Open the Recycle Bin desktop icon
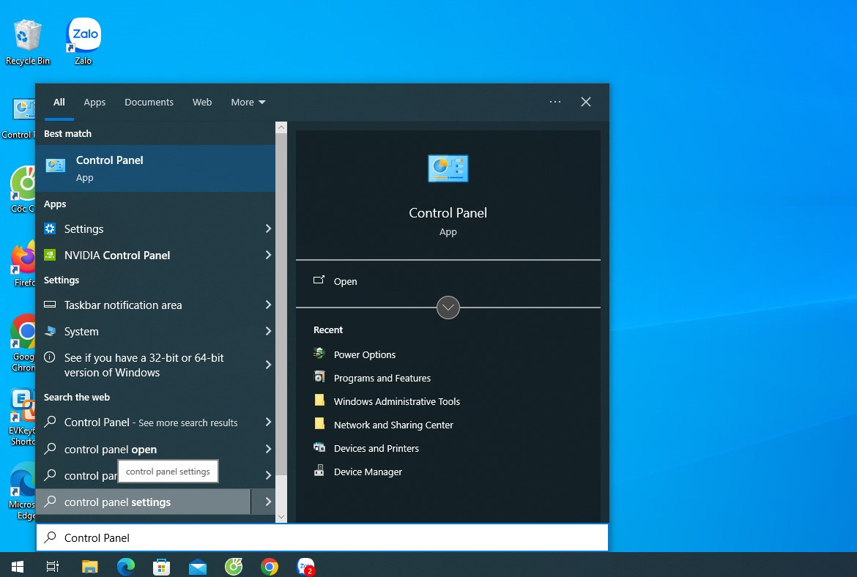 (27, 42)
